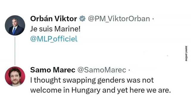Click the reply line "I thought swapping genders was not"
The height and width of the screenshot is (107, 191).
pos(92,81)
